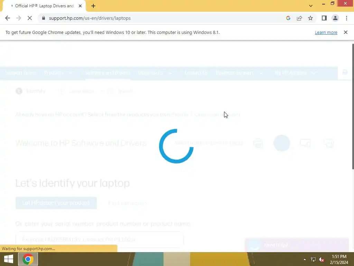Select the printer product type icon

[x=258, y=143]
